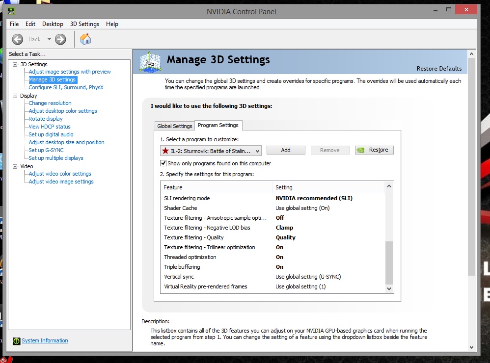Select the 'Triple buffering' feature row
The width and height of the screenshot is (490, 363).
(273, 267)
